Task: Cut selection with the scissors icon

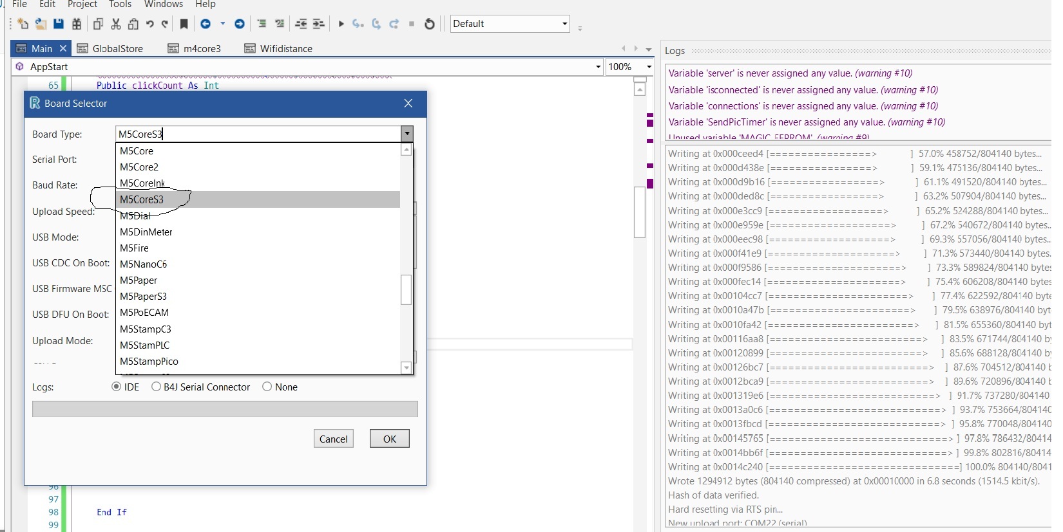Action: (x=116, y=24)
